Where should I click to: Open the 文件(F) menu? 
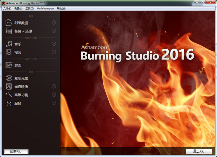point(7,8)
